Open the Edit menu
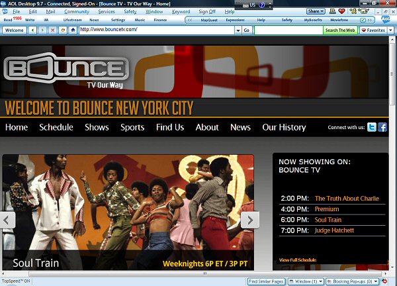 pos(32,11)
